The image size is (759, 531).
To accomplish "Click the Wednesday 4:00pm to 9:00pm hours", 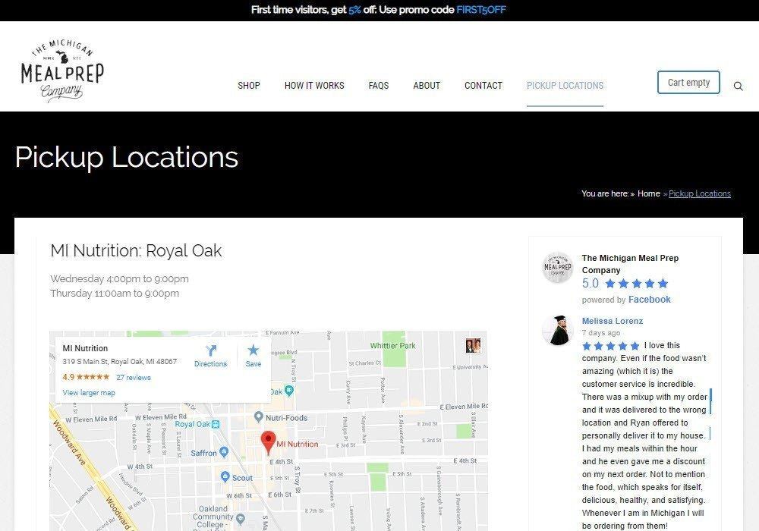I will coord(120,279).
